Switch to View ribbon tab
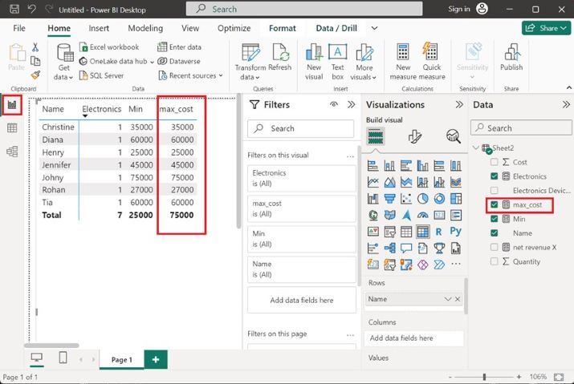This screenshot has height=384, width=574. pyautogui.click(x=190, y=28)
